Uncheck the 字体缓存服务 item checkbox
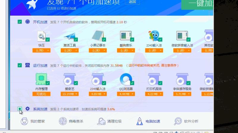The width and height of the screenshot is (238, 133). coord(188,83)
